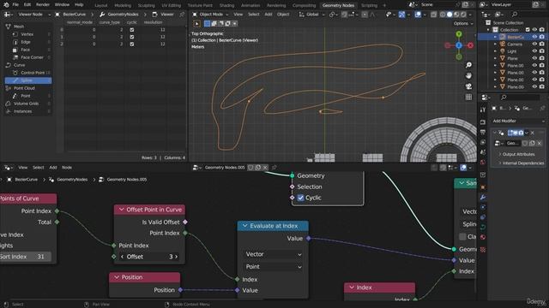Open the Tool properties tab icon

click(x=483, y=110)
